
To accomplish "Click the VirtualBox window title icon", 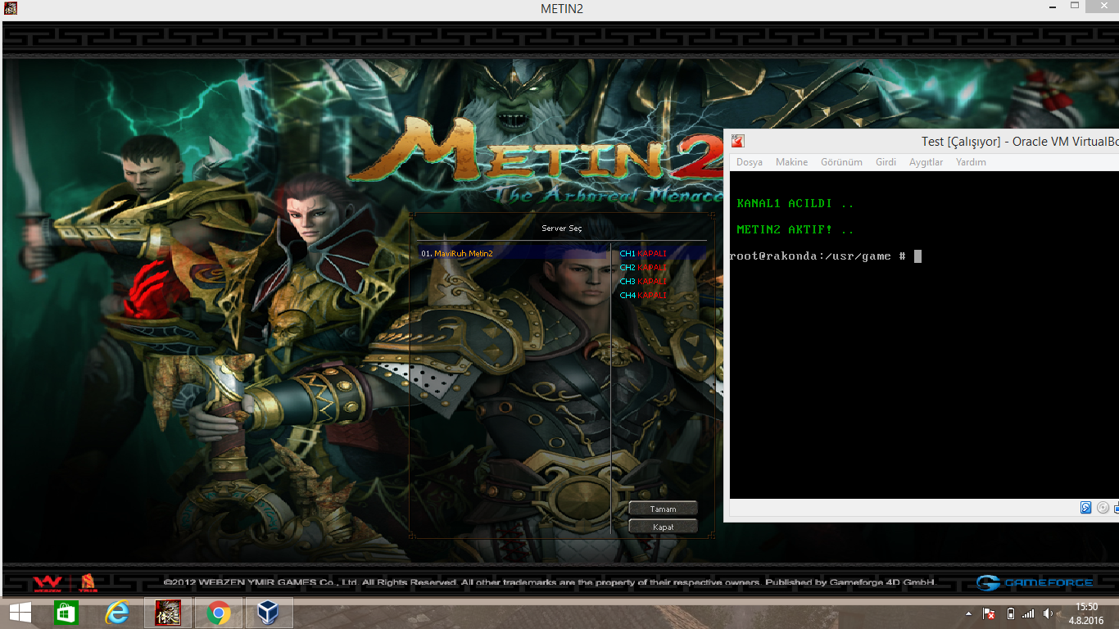I will 737,141.
